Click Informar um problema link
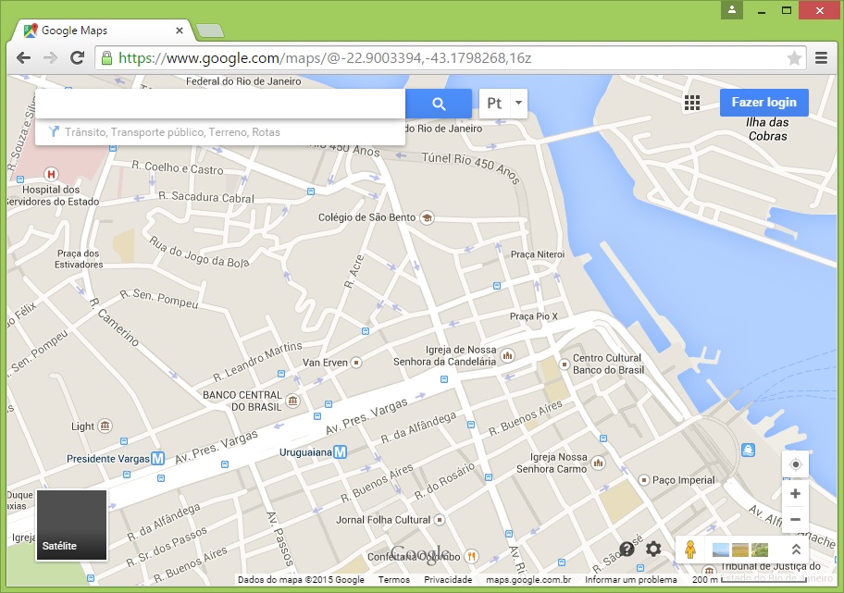This screenshot has width=844, height=593. pyautogui.click(x=631, y=579)
